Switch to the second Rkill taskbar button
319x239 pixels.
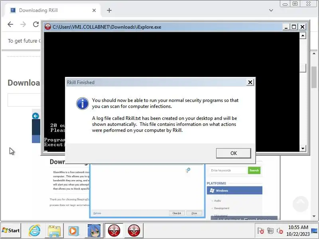[x=134, y=231]
